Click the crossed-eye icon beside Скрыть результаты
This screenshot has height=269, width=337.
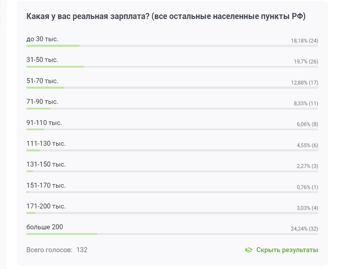[248, 250]
